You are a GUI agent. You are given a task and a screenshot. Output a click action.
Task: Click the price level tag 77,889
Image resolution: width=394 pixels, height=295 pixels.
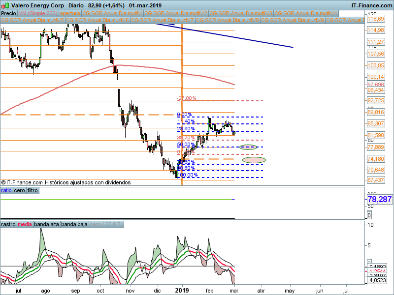tap(376, 147)
